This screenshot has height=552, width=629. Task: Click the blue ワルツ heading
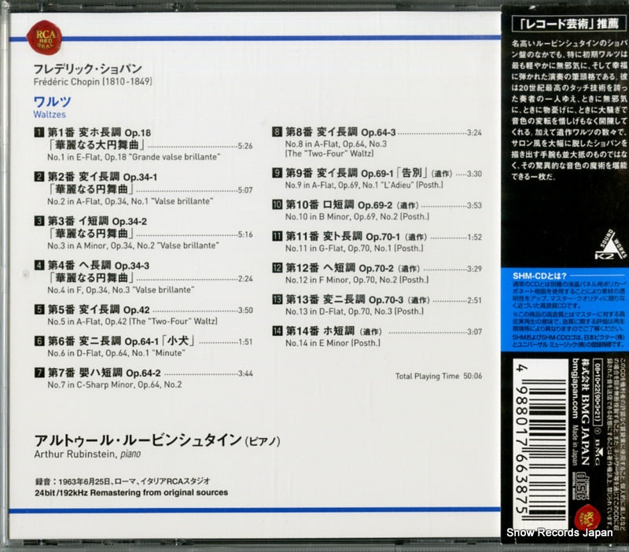(52, 101)
